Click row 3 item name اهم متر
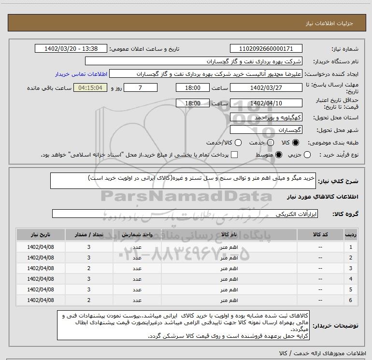372x360 pixels. [x=229, y=269]
